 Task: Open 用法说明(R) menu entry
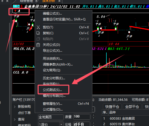(52, 59)
